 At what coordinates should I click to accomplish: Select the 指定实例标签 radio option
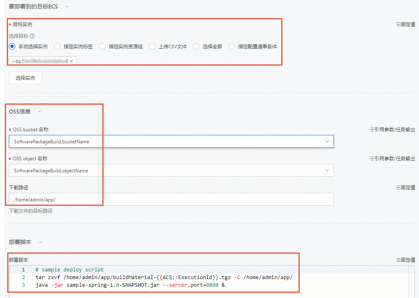[57, 46]
